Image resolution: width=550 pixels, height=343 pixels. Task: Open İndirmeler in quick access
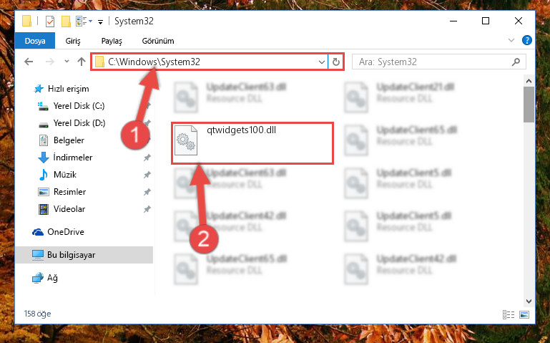[x=72, y=158]
